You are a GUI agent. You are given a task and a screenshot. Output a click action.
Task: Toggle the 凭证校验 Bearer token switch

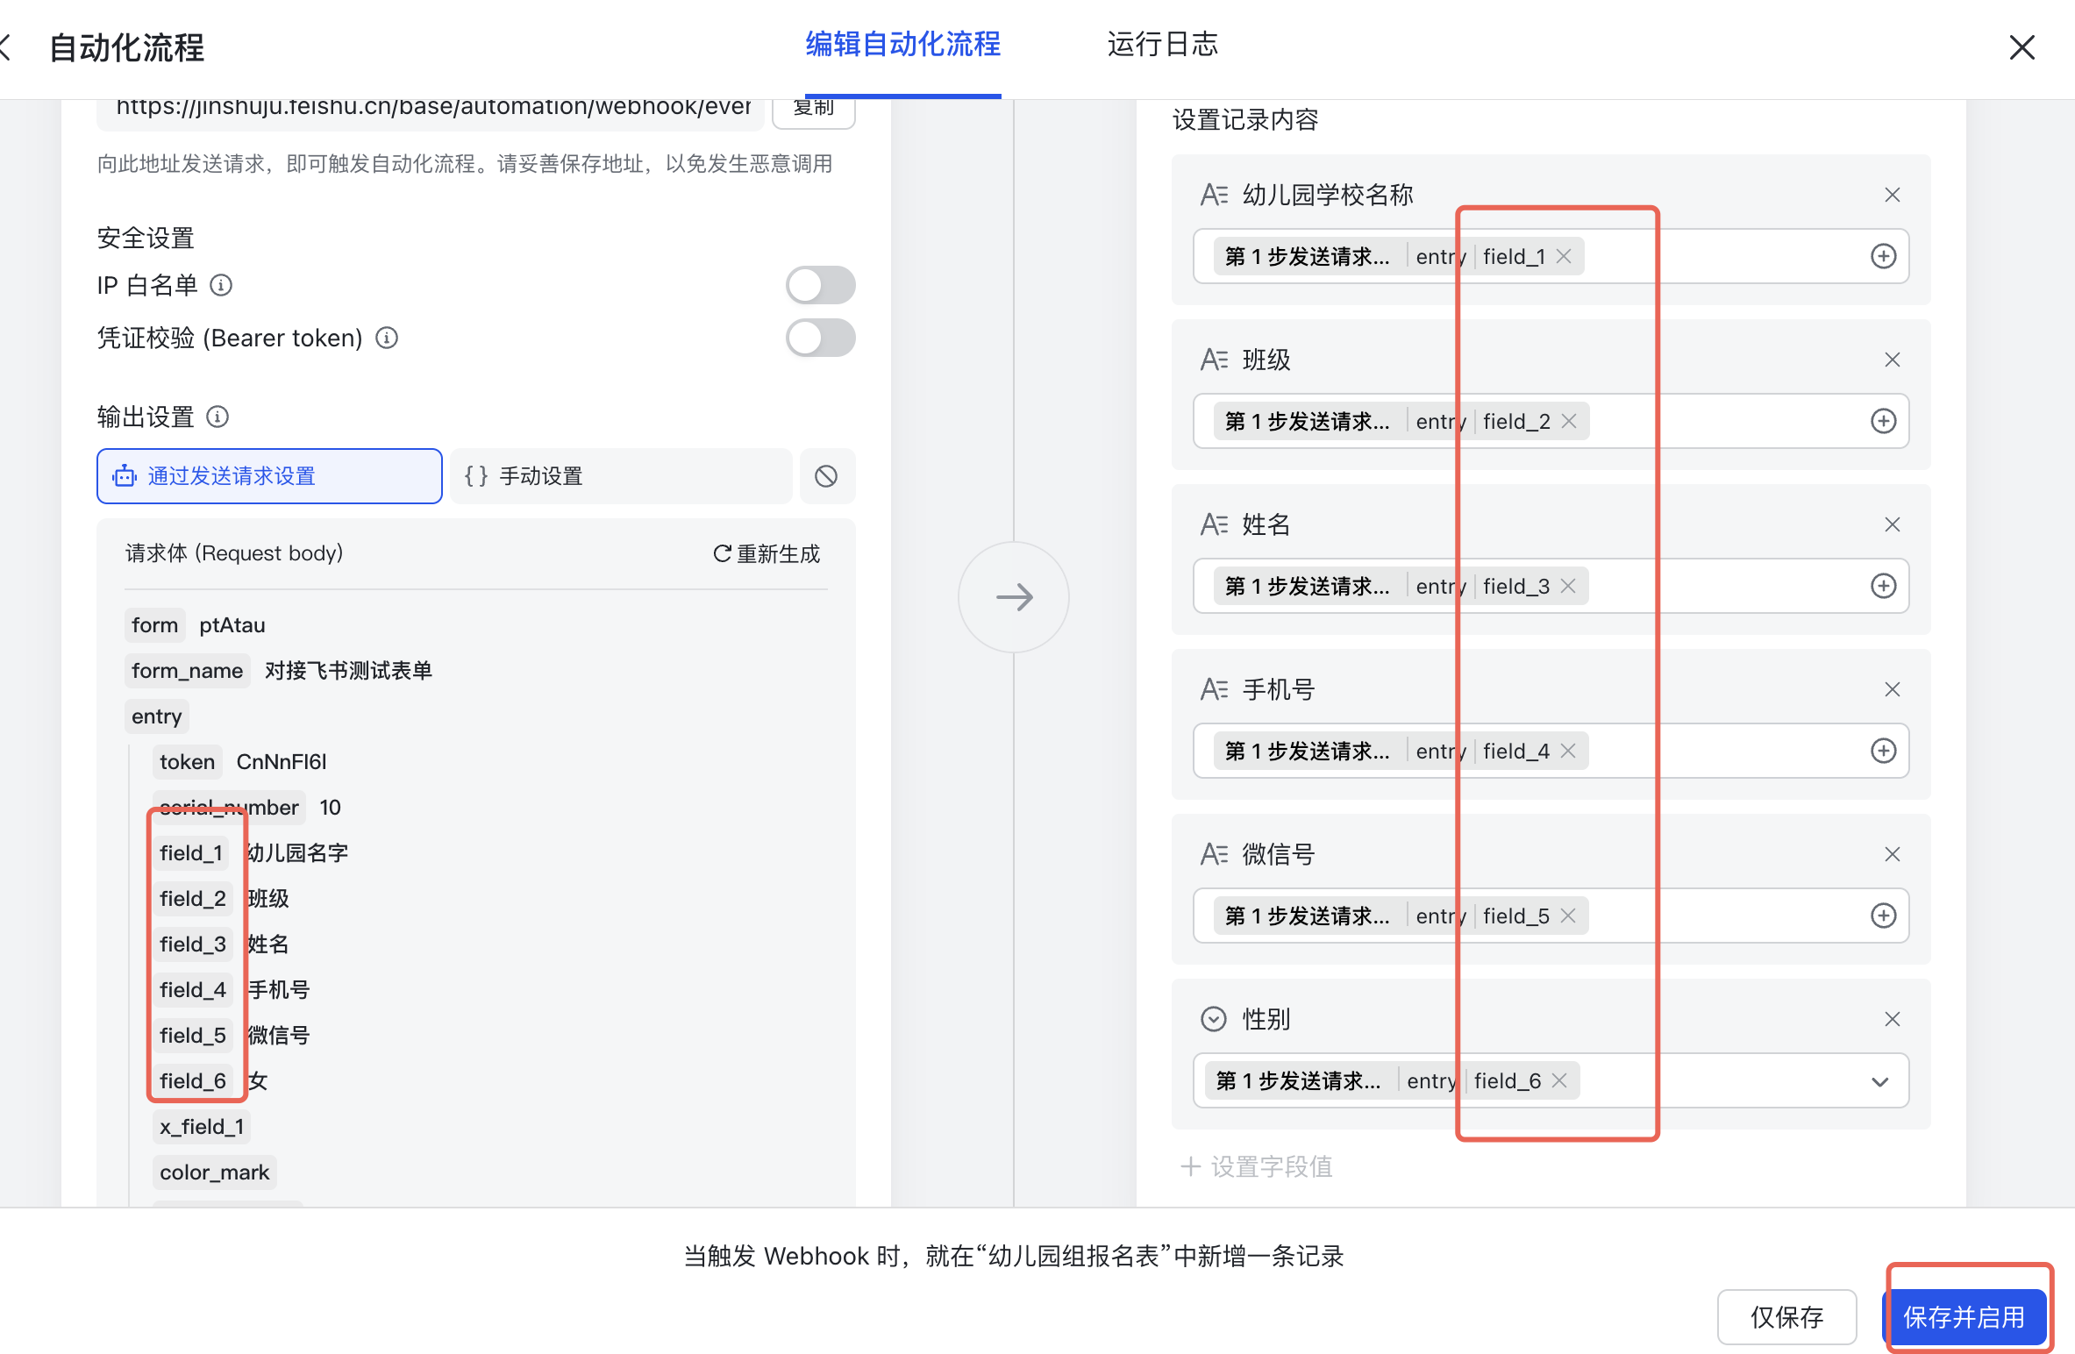820,338
